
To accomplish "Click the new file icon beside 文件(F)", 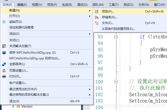I will coord(97,23).
